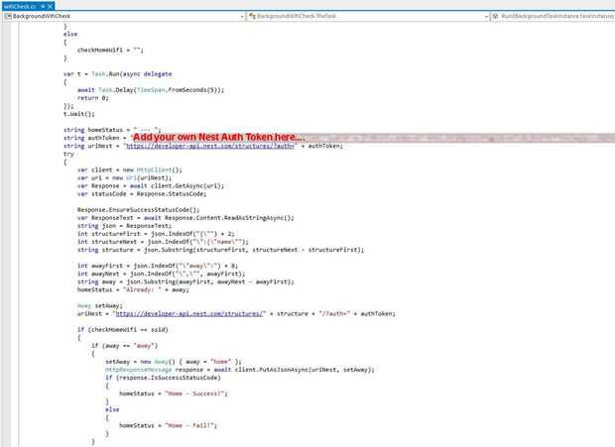Screen dimensions: 615x447
Task: Click the homeStatus = "Already: " + away line
Action: click(133, 289)
